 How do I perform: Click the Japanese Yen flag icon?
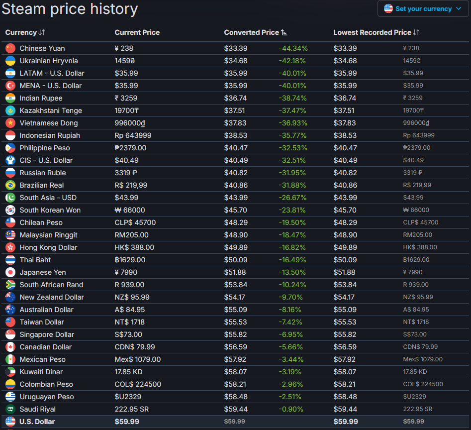tap(10, 272)
